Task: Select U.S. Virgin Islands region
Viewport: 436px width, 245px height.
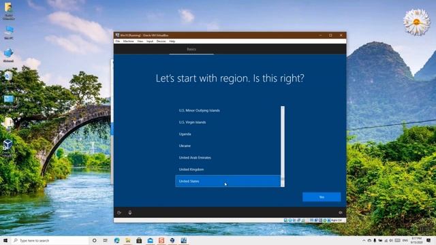Action: click(x=228, y=122)
